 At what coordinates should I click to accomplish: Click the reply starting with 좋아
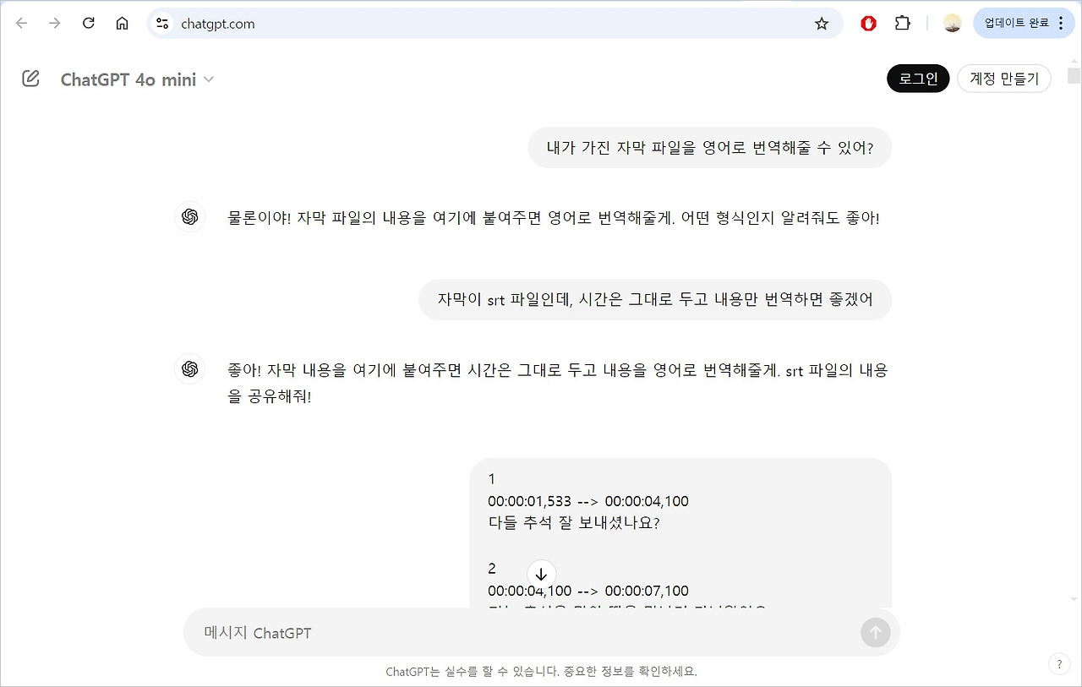coord(558,383)
